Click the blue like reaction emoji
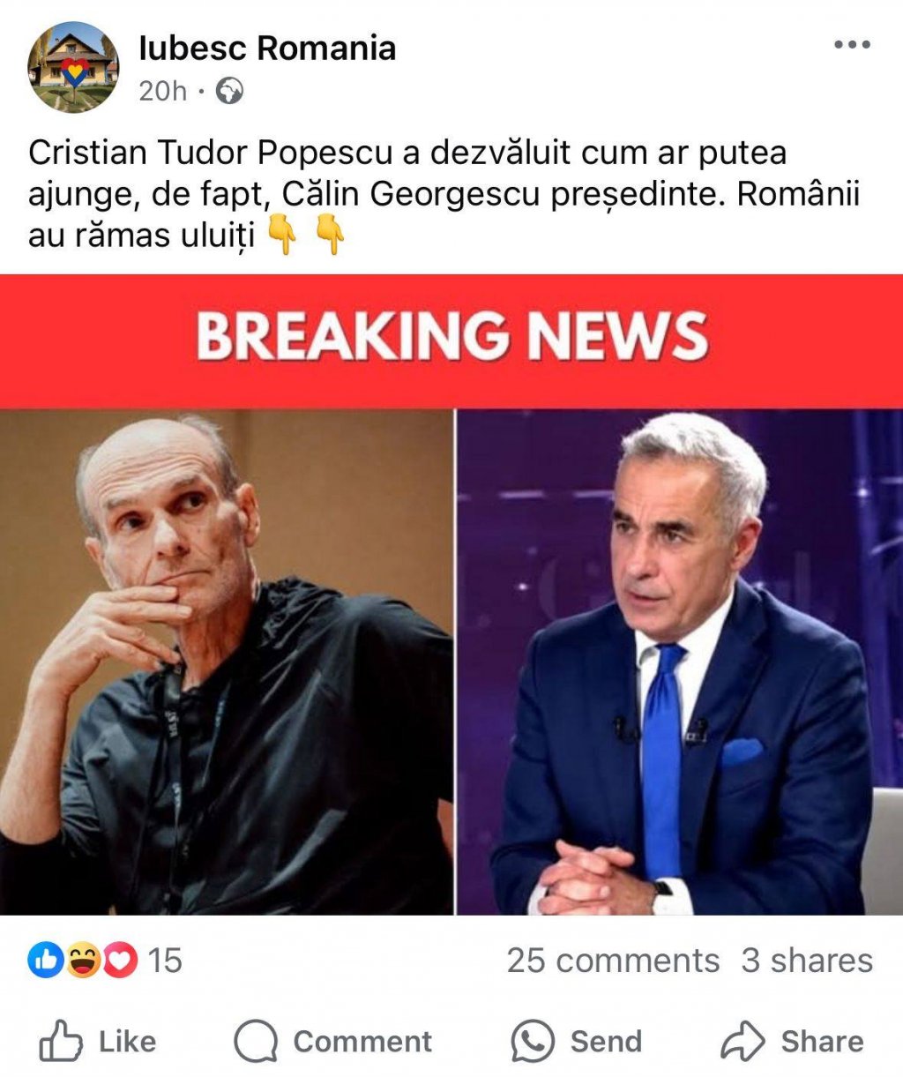Viewport: 903px width, 1077px height. coord(45,960)
